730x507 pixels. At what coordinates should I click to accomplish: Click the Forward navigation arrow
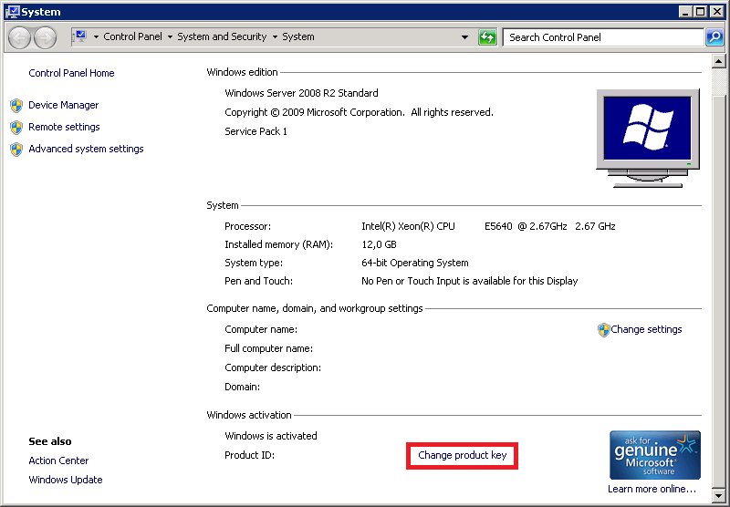[46, 37]
